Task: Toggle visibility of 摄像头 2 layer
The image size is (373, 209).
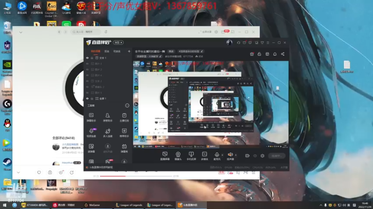Action: pos(87,87)
